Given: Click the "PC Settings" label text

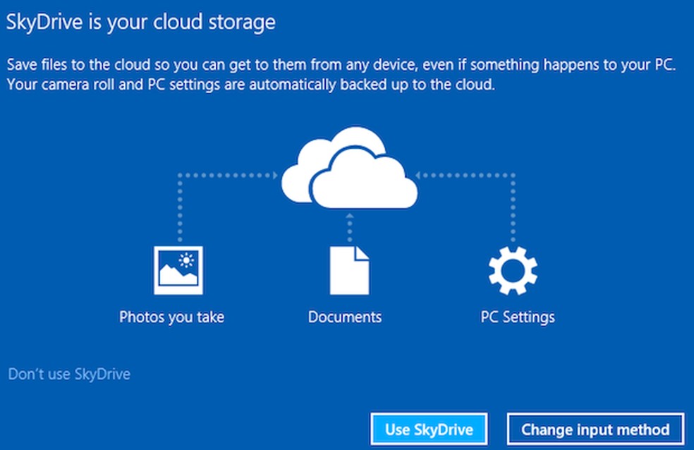Looking at the screenshot, I should (x=518, y=317).
